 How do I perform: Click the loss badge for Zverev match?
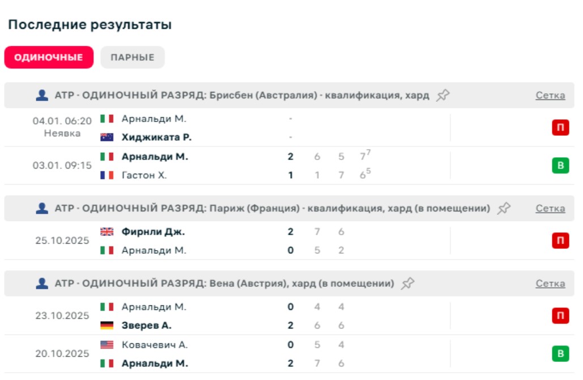click(560, 316)
